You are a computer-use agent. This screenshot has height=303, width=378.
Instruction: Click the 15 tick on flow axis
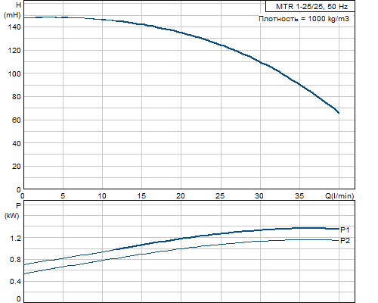click(141, 196)
